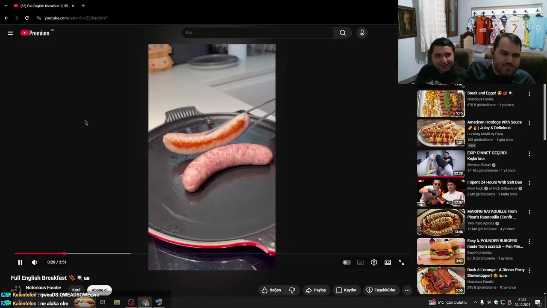
Task: Start voice search with the microphone
Action: tap(362, 33)
